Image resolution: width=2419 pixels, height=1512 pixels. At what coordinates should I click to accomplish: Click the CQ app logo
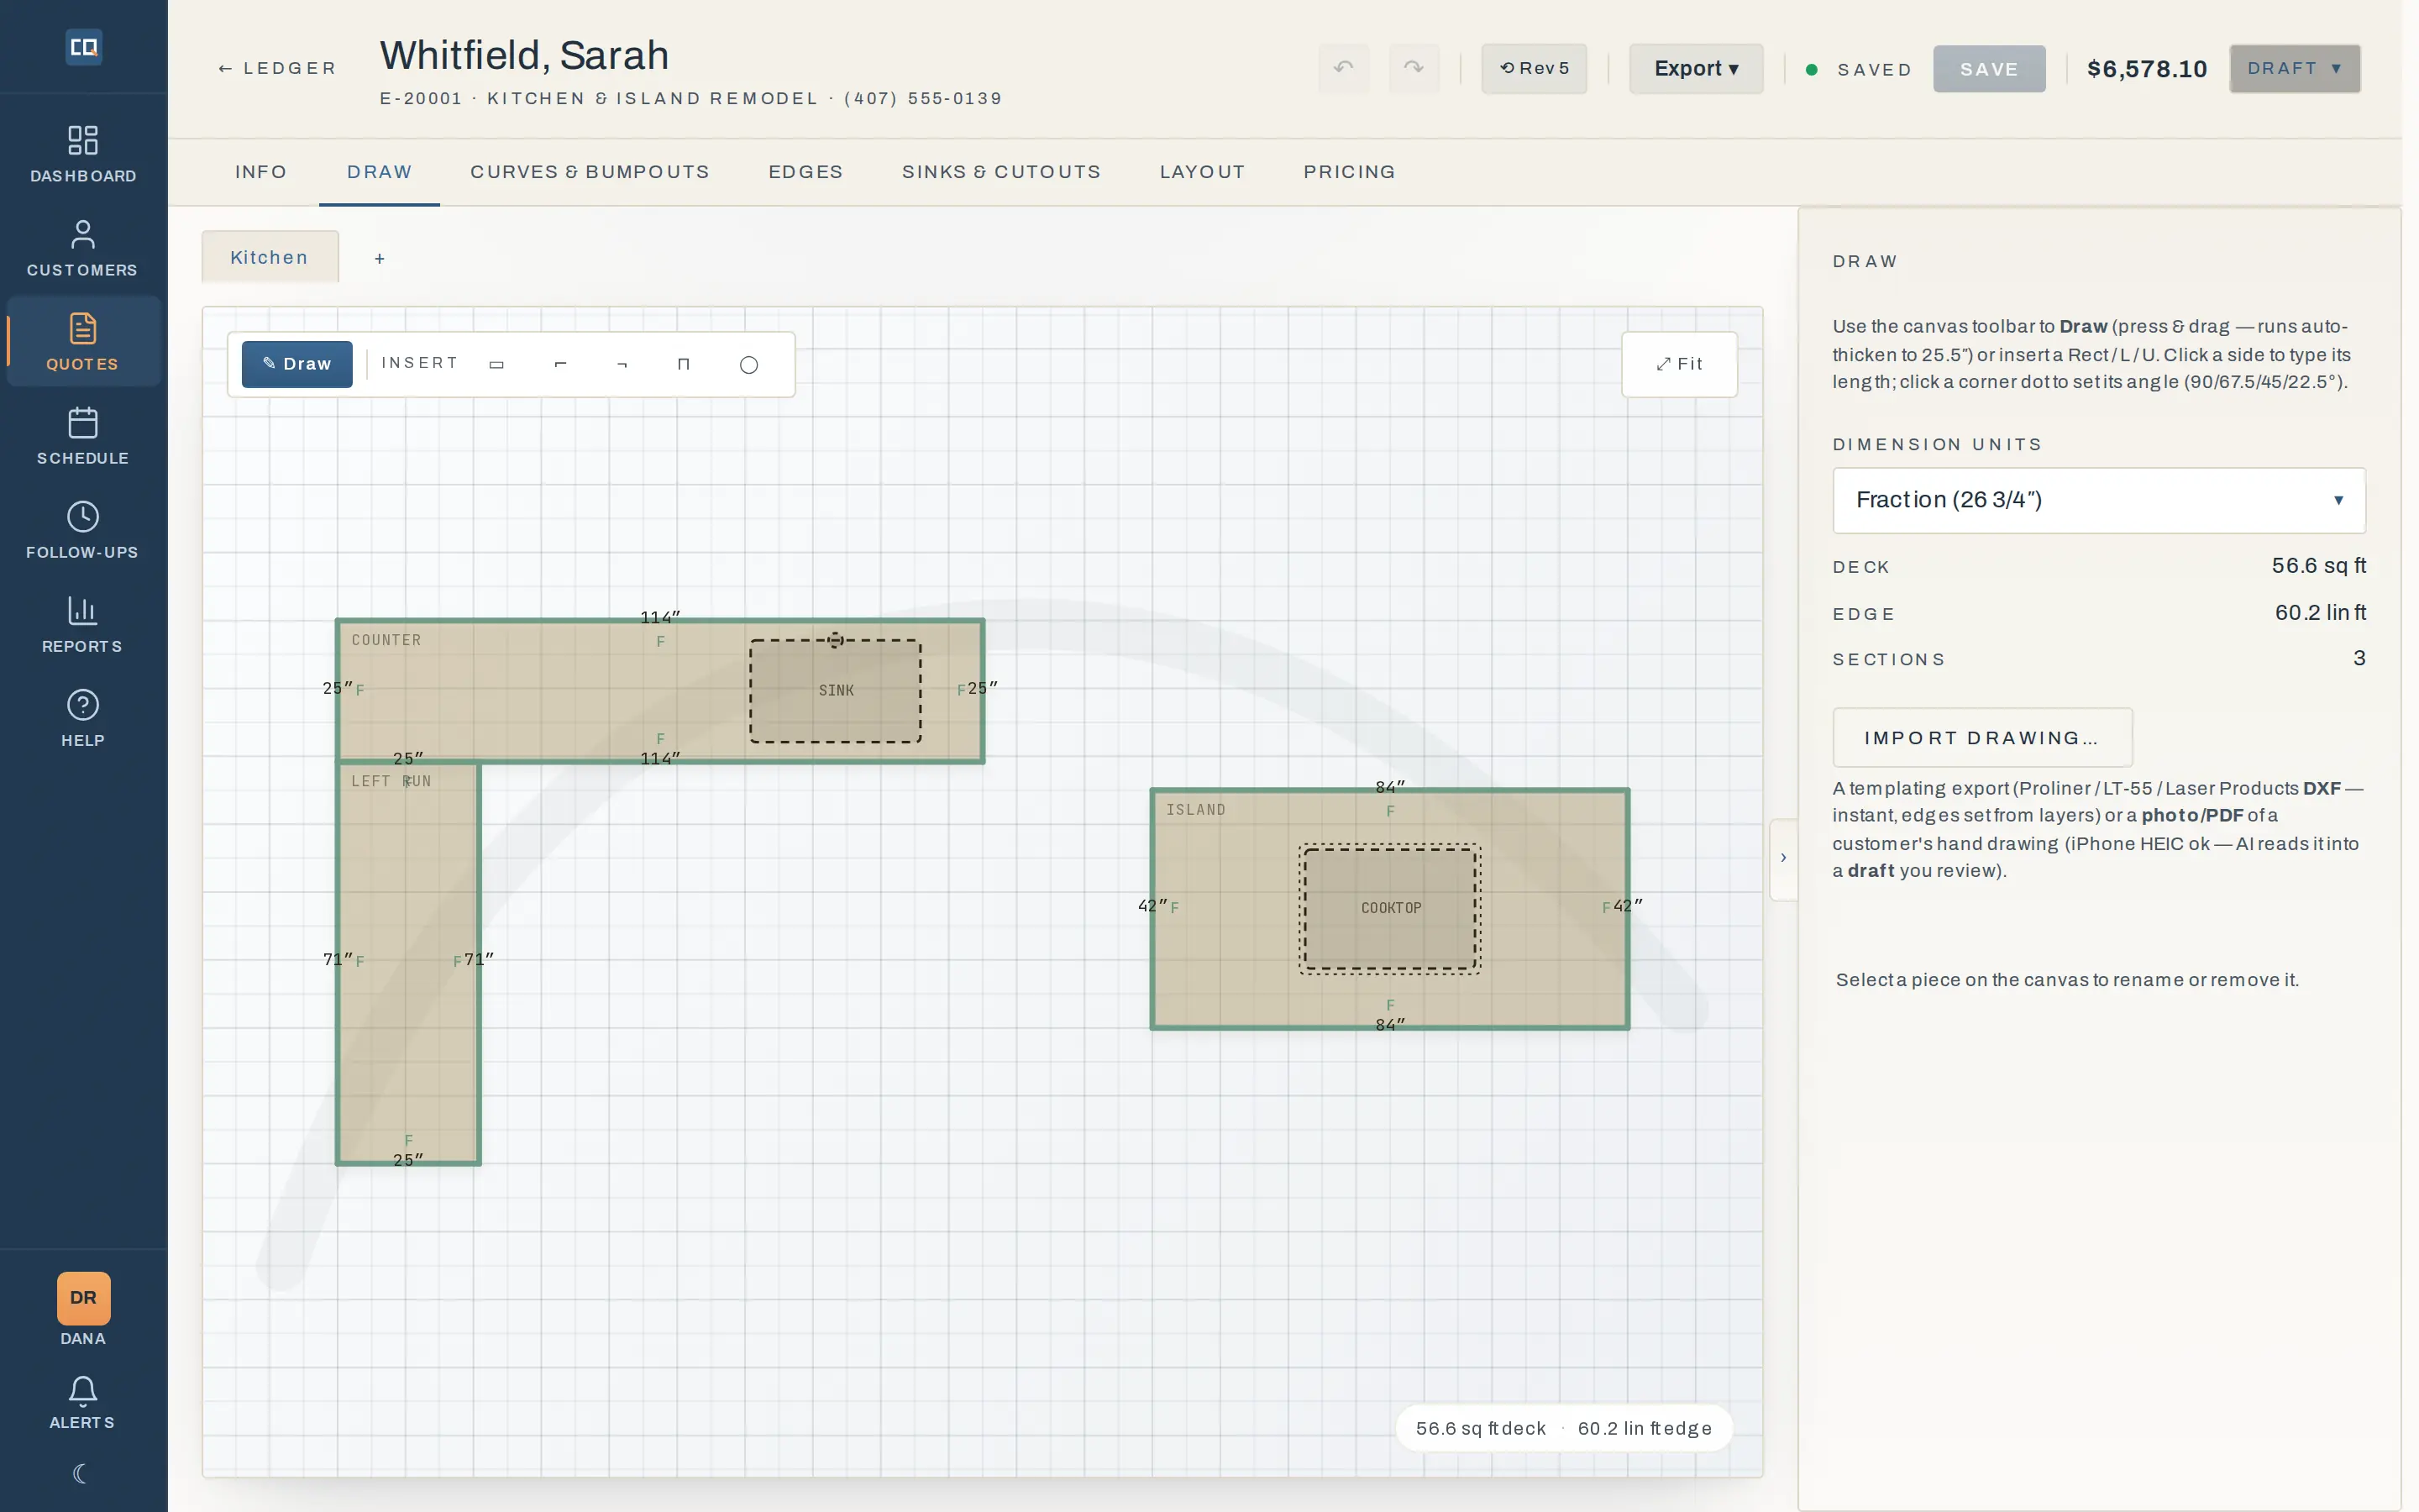(83, 47)
